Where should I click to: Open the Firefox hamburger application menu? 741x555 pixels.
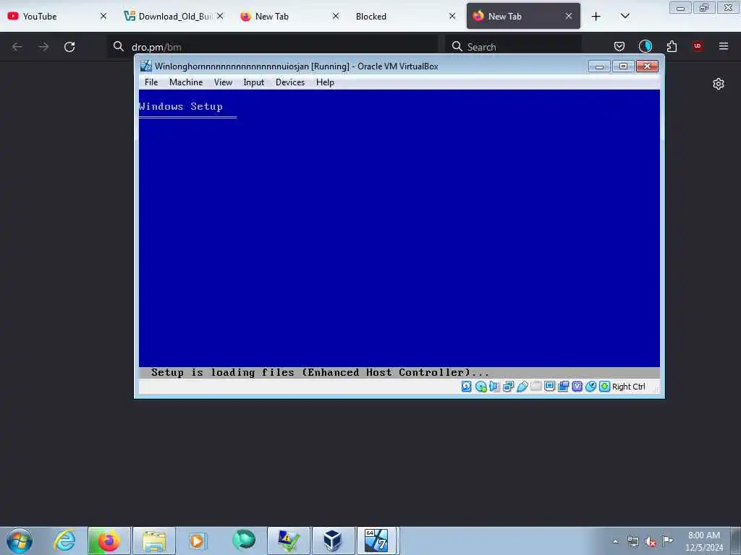click(x=724, y=46)
